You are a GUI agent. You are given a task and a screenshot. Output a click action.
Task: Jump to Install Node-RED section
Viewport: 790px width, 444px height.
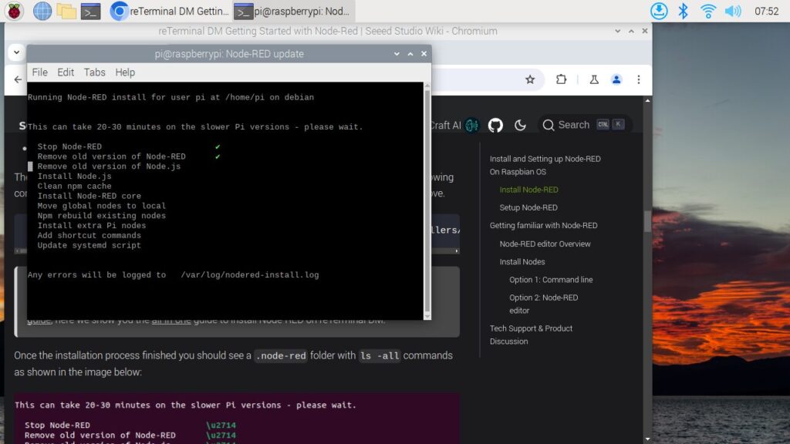click(x=528, y=190)
